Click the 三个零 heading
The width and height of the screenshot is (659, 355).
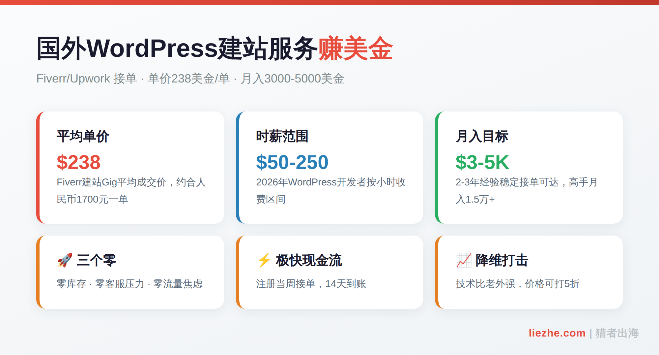coord(96,260)
